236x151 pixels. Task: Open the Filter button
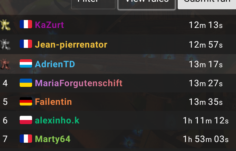(x=93, y=4)
